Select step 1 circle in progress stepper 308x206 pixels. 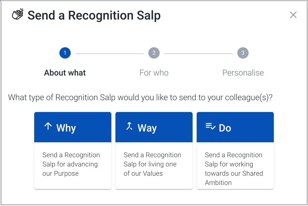pyautogui.click(x=65, y=53)
